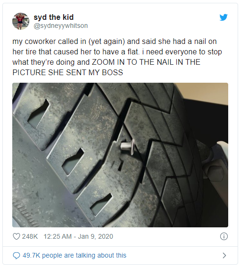Open "49.7K people are talking about this"

coord(74,255)
